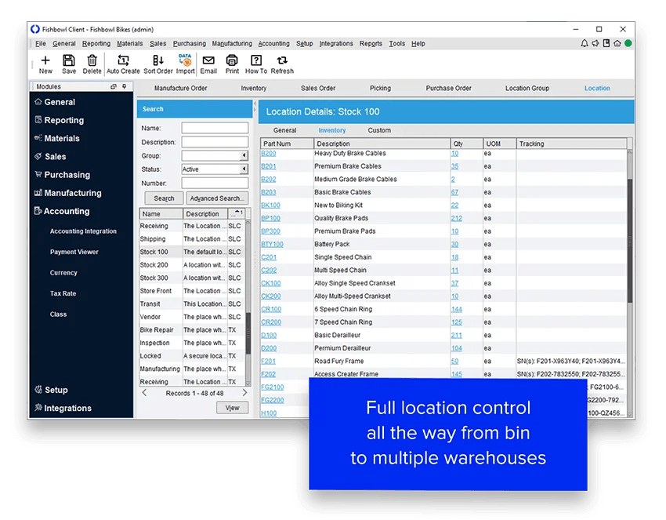Click the Data Import icon
The image size is (666, 520).
coord(185,63)
